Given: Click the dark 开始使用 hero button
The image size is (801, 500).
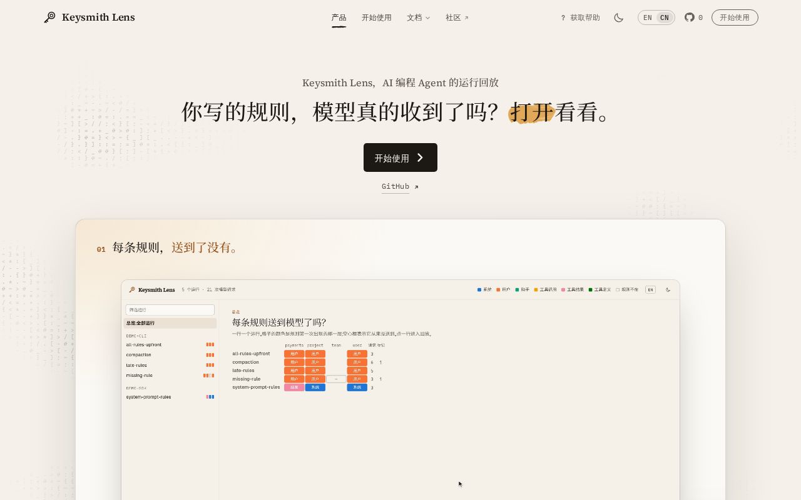Looking at the screenshot, I should coord(400,157).
